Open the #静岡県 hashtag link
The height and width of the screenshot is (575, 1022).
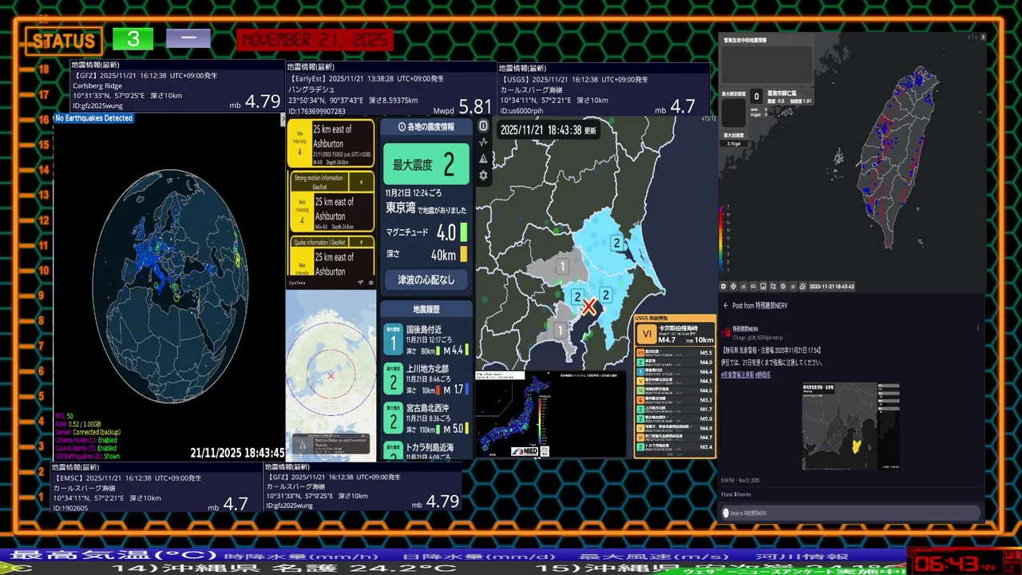click(x=764, y=375)
